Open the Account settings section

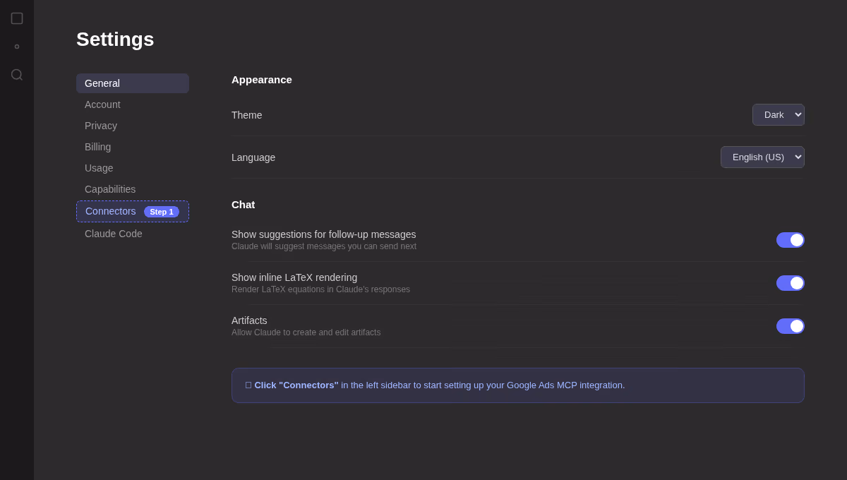(133, 104)
